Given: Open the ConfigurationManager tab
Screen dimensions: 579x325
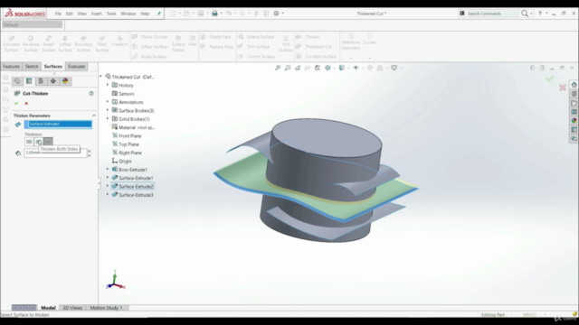Looking at the screenshot, I should [41, 81].
